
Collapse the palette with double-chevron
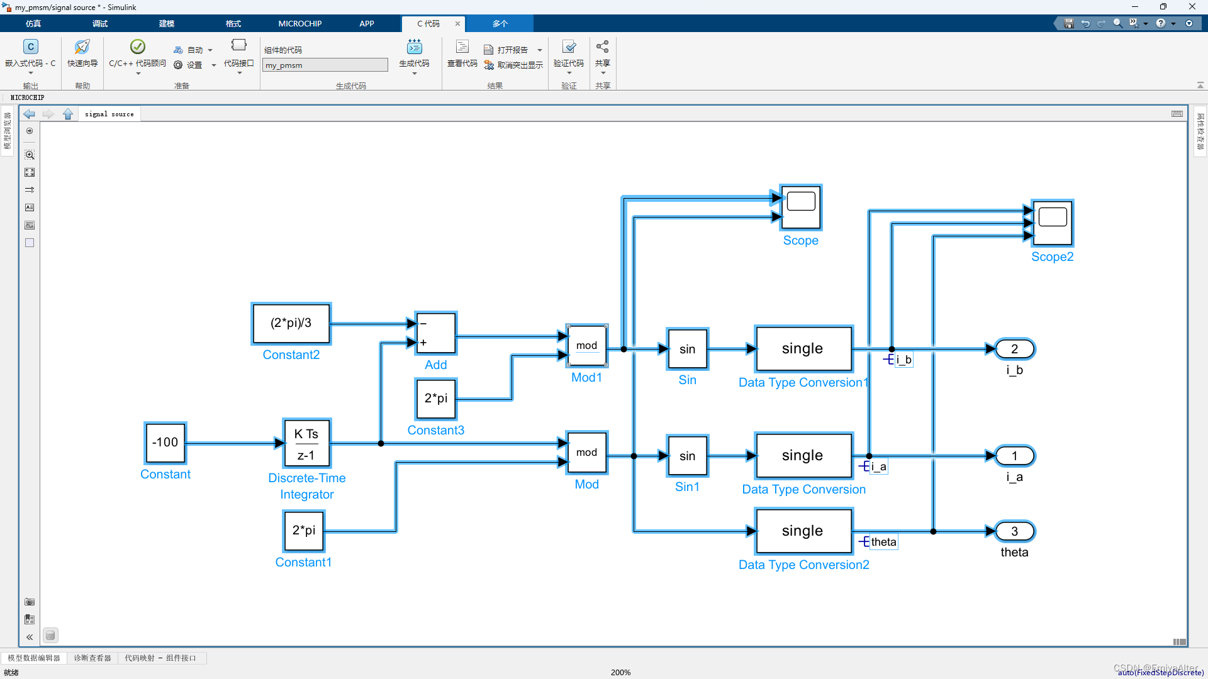coord(30,637)
